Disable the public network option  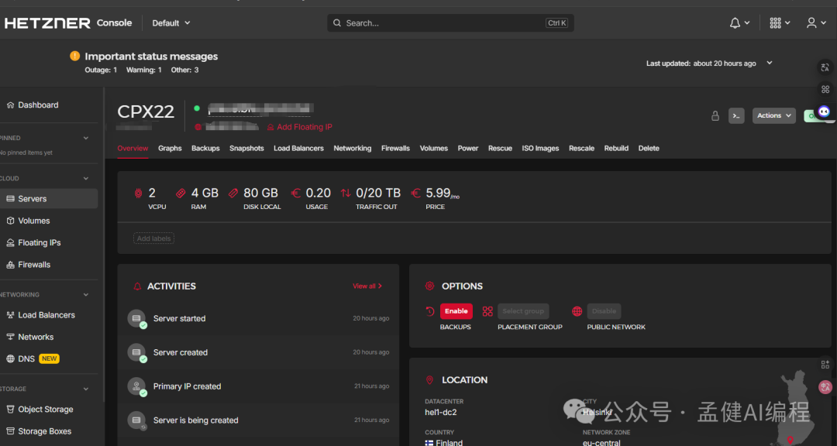[604, 311]
